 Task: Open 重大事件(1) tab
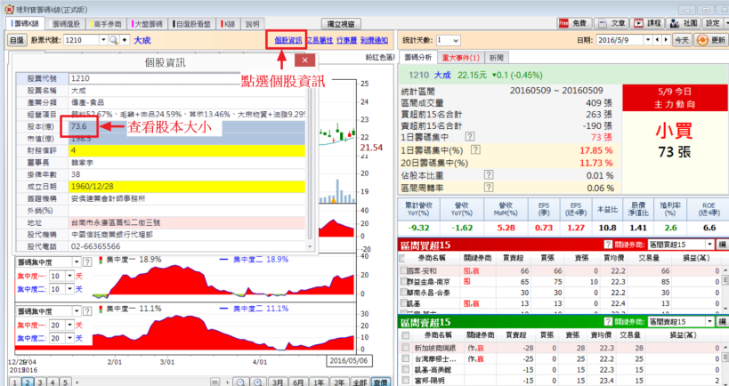[x=461, y=58]
